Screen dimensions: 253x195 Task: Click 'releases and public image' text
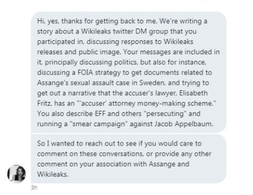click(x=78, y=52)
